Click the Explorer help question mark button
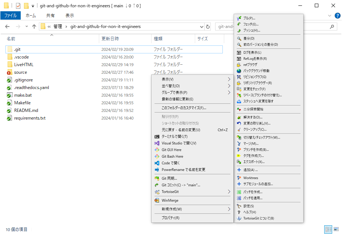The width and height of the screenshot is (342, 234). click(x=337, y=16)
